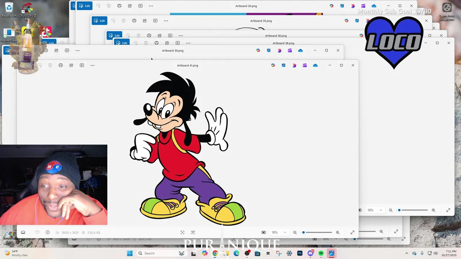Click 536.4 KB file size text
The height and width of the screenshot is (259, 461).
point(94,233)
